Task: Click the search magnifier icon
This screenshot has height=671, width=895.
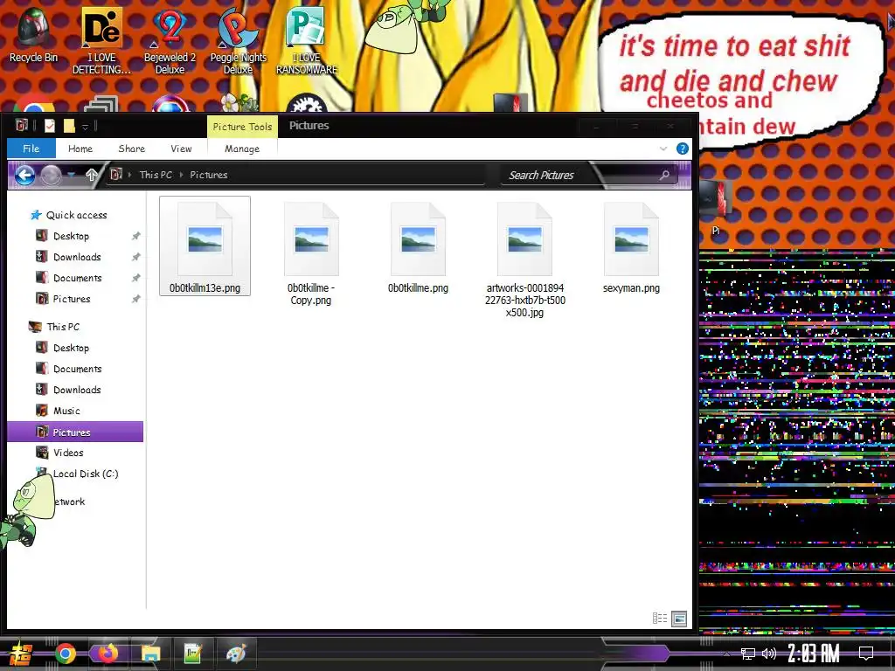Action: (x=664, y=175)
